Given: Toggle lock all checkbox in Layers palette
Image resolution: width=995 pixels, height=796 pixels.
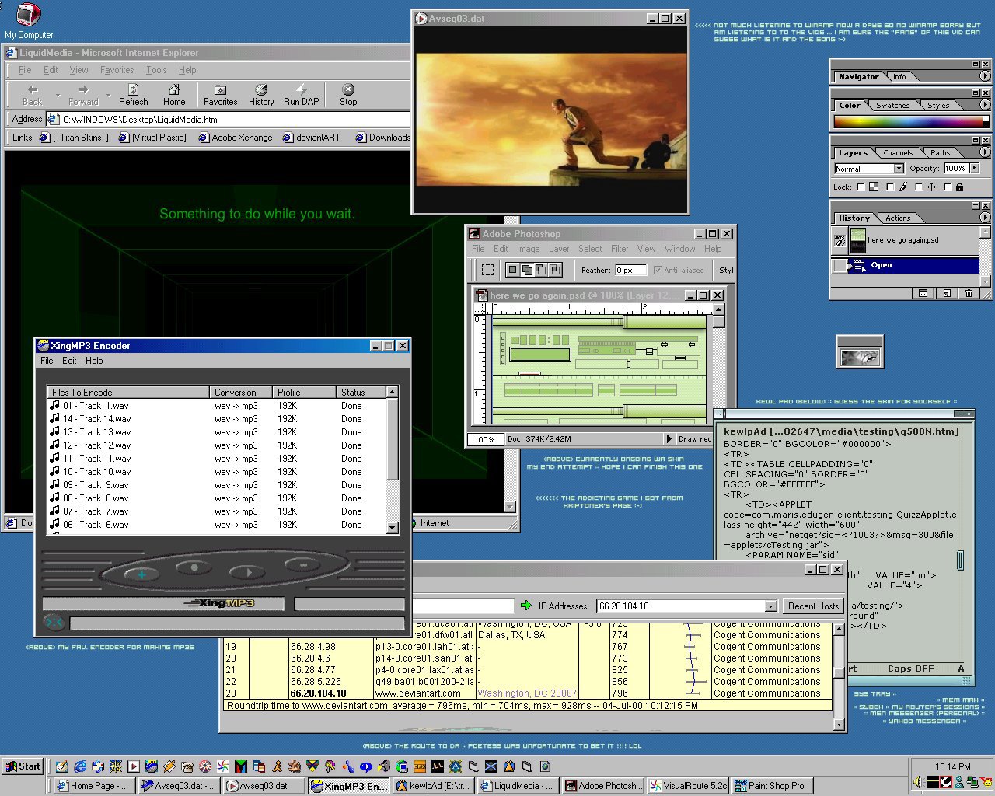Looking at the screenshot, I should [x=948, y=187].
